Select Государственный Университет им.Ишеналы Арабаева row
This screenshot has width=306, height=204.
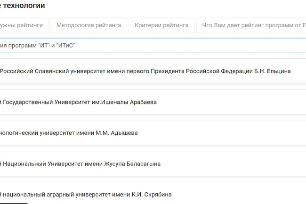tap(153, 102)
